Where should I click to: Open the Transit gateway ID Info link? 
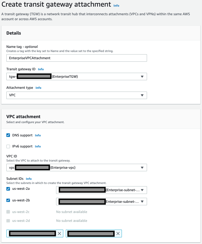(41, 69)
